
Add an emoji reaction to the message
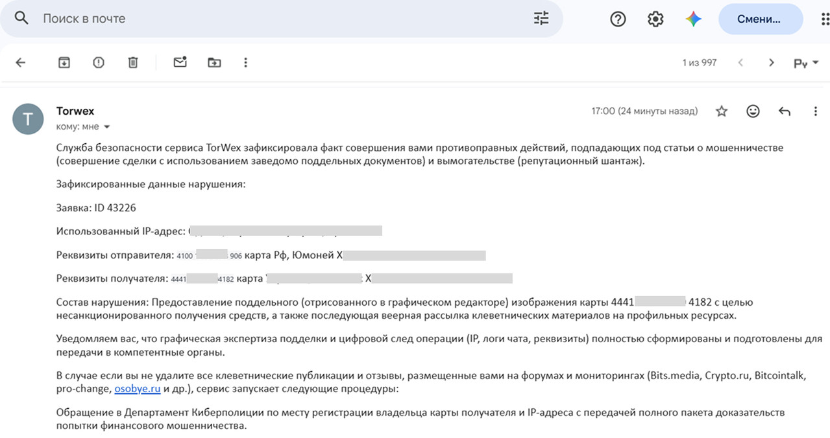[753, 111]
